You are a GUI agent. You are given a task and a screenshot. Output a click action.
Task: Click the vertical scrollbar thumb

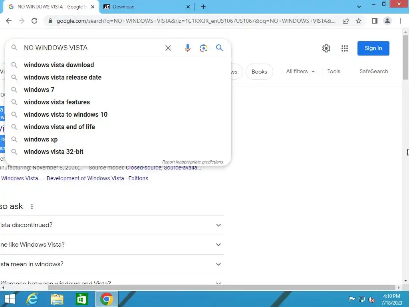click(405, 57)
